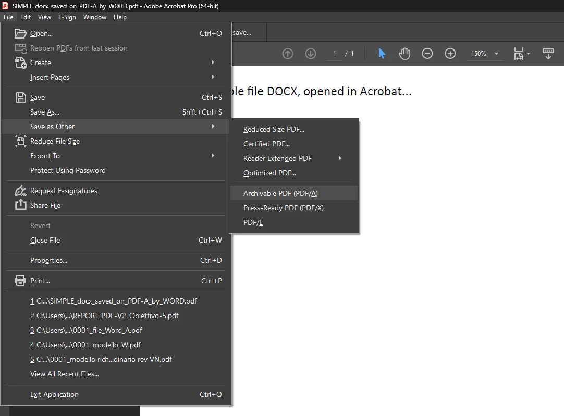Open the Help menu

click(x=120, y=17)
